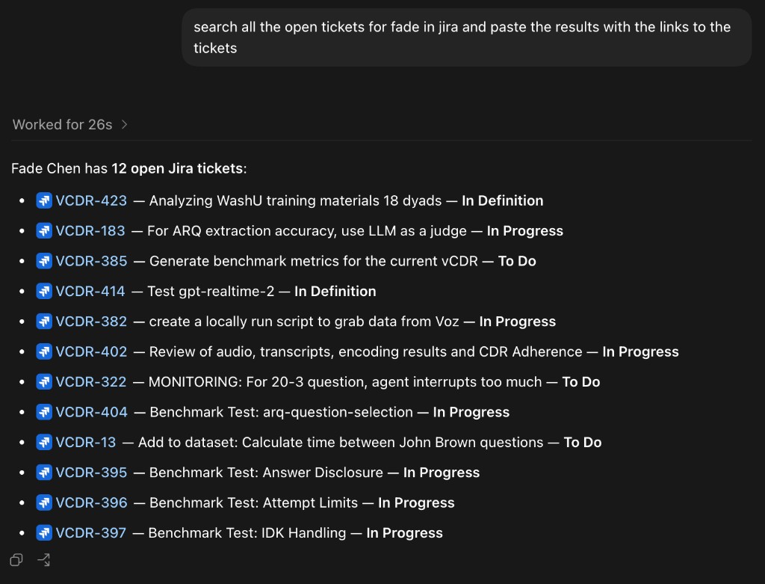The image size is (765, 584).
Task: Open the VCDR-423 ticket link
Action: tap(91, 200)
